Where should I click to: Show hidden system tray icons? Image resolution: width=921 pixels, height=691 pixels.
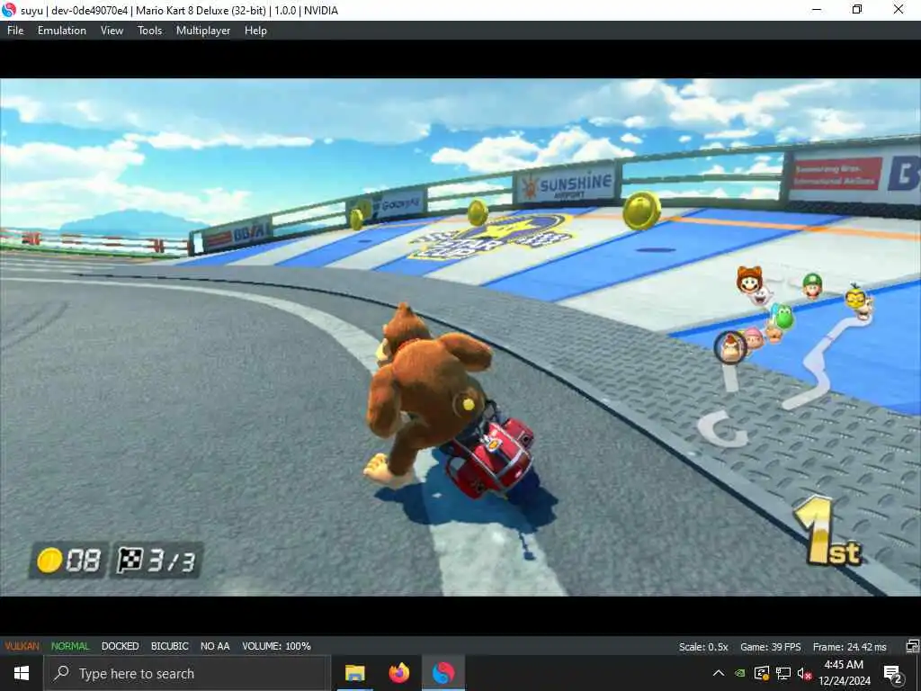[719, 673]
